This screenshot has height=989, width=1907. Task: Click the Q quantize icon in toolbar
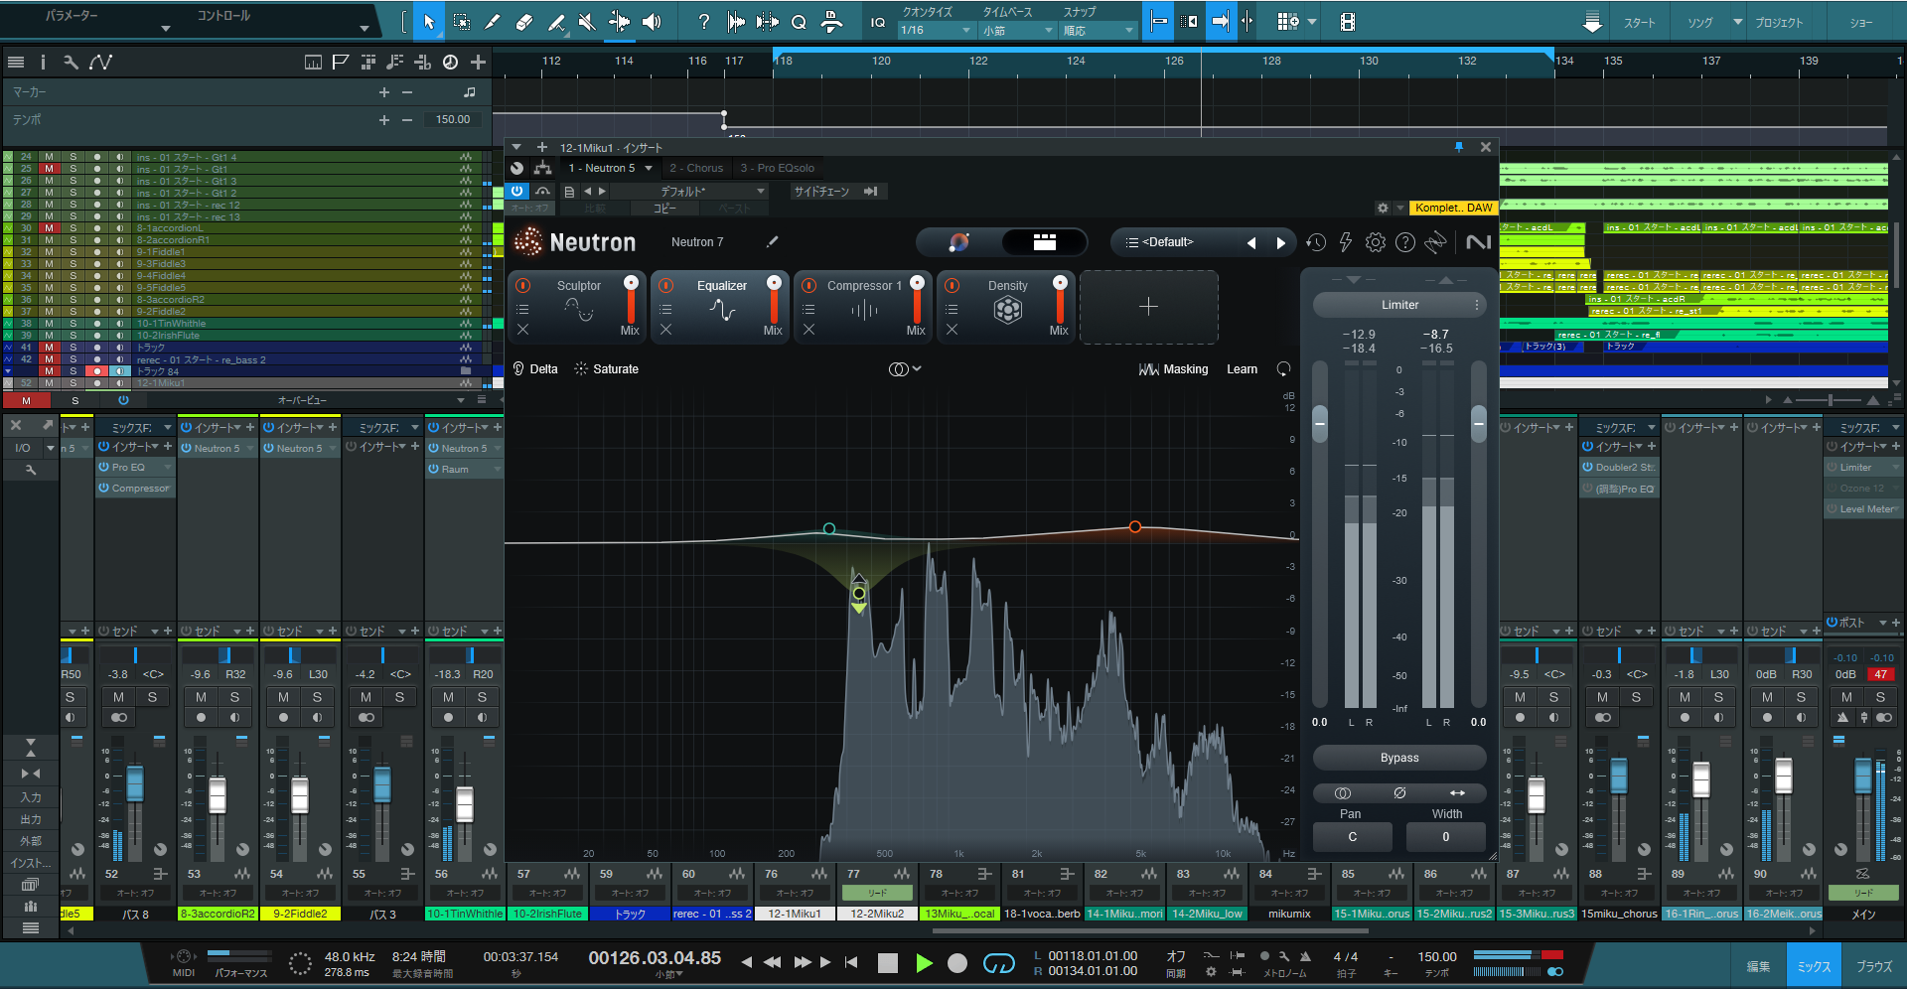pyautogui.click(x=799, y=22)
